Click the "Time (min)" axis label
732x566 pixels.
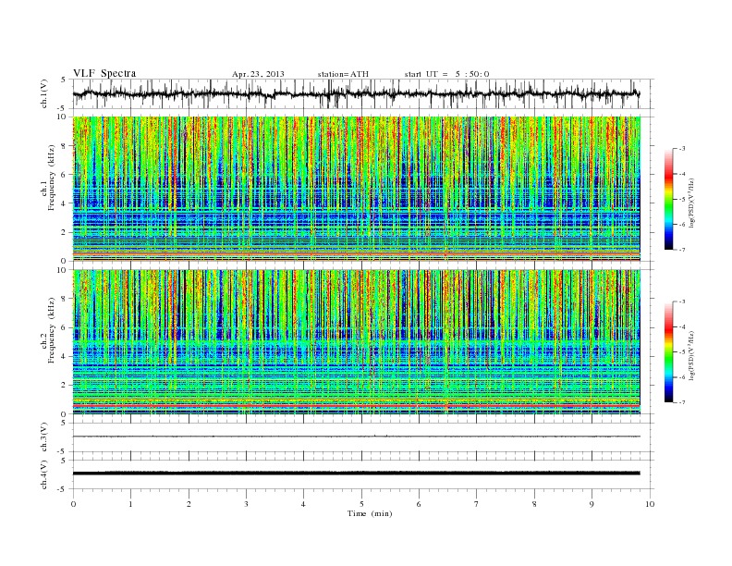[370, 513]
